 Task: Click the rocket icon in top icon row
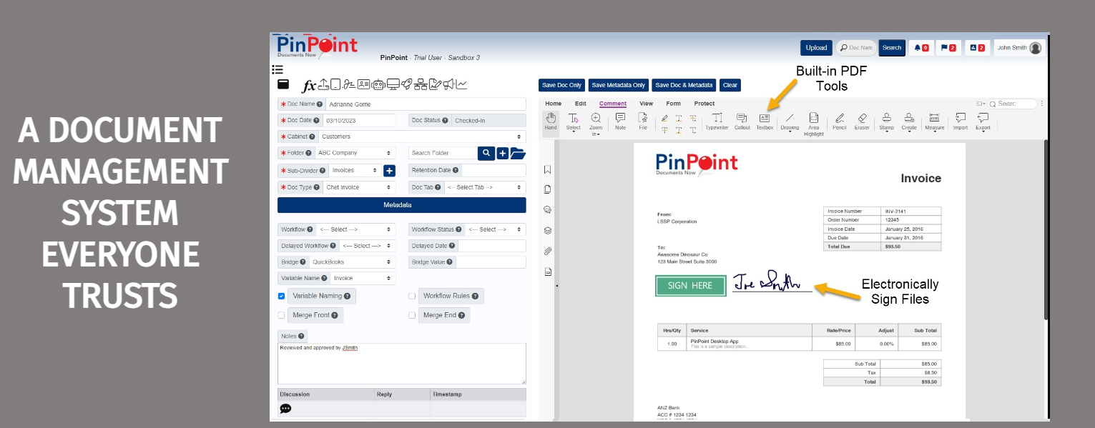[406, 84]
